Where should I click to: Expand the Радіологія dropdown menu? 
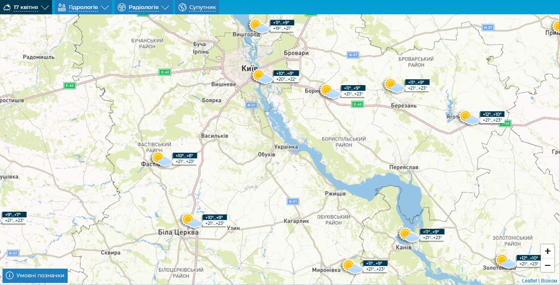[144, 7]
